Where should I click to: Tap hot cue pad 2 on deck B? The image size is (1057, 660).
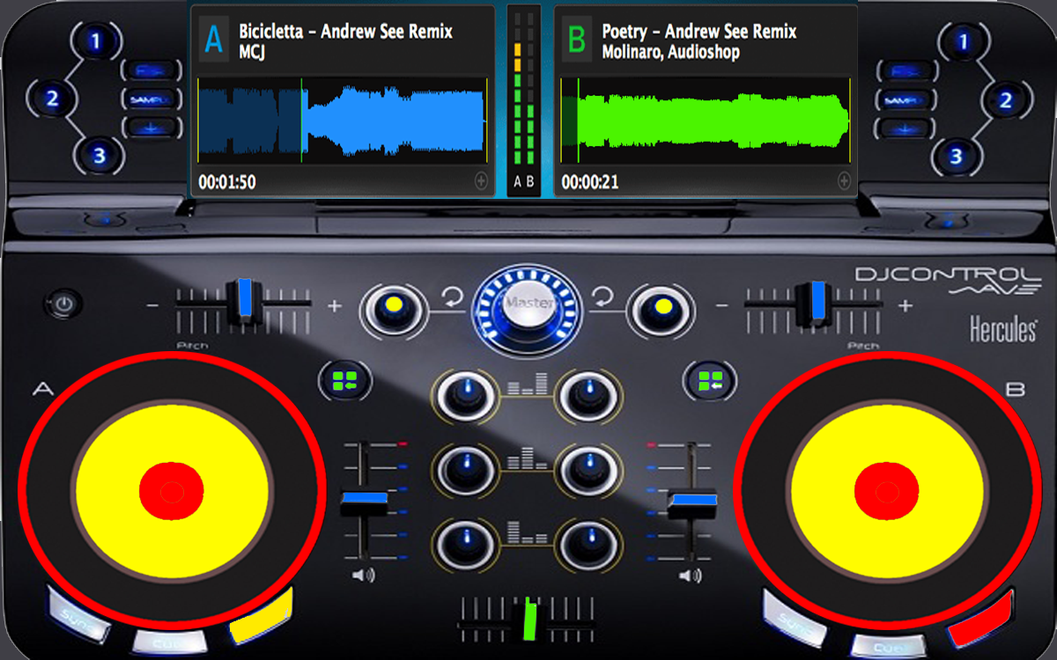[1005, 99]
